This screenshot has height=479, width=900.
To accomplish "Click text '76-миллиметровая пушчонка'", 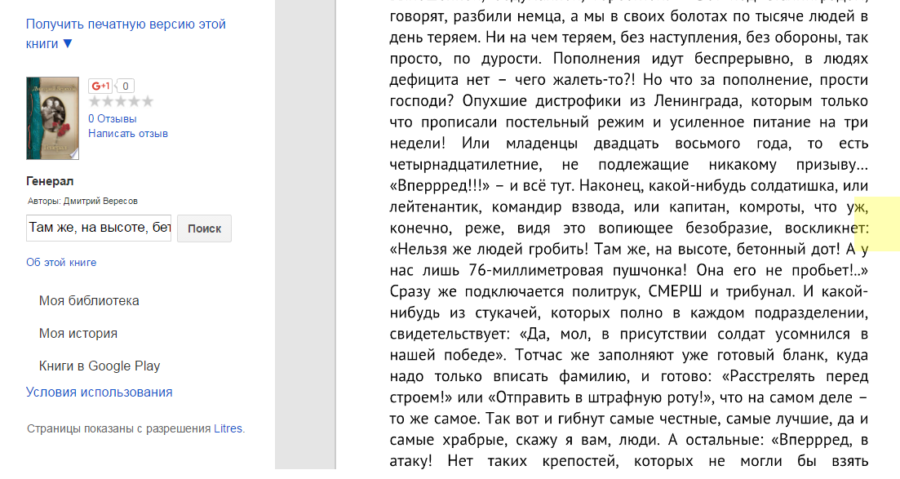I will [578, 271].
